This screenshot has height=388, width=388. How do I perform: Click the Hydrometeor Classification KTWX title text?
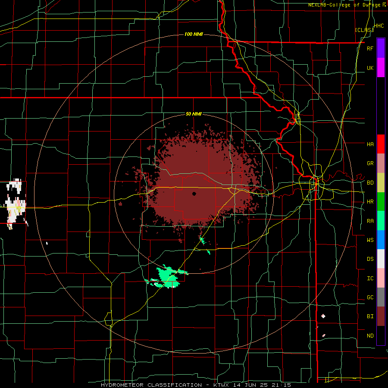click(x=196, y=385)
